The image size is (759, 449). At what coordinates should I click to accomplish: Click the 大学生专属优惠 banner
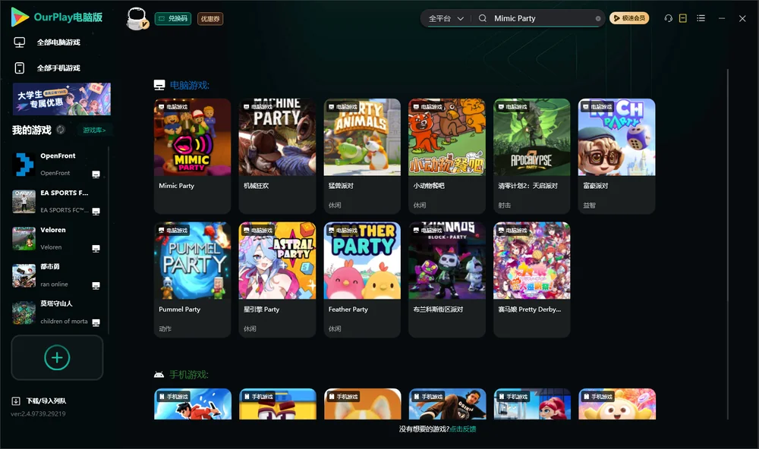(61, 99)
